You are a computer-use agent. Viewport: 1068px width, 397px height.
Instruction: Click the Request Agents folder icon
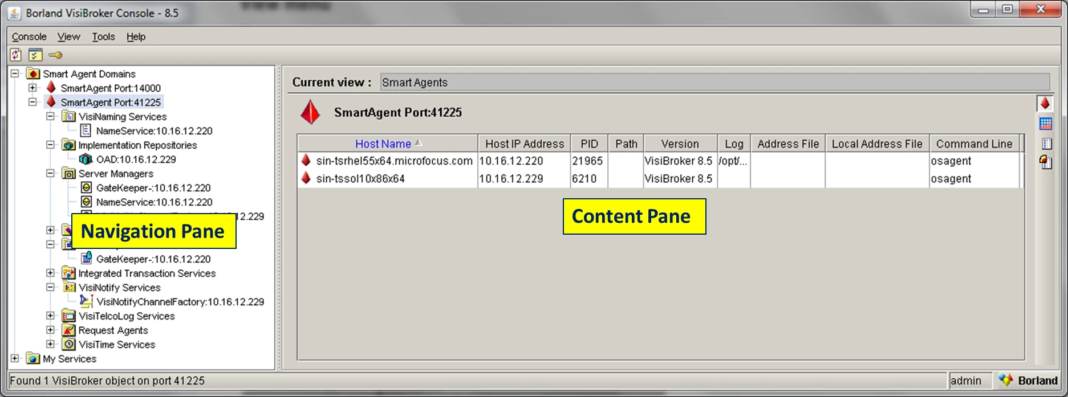pos(69,330)
